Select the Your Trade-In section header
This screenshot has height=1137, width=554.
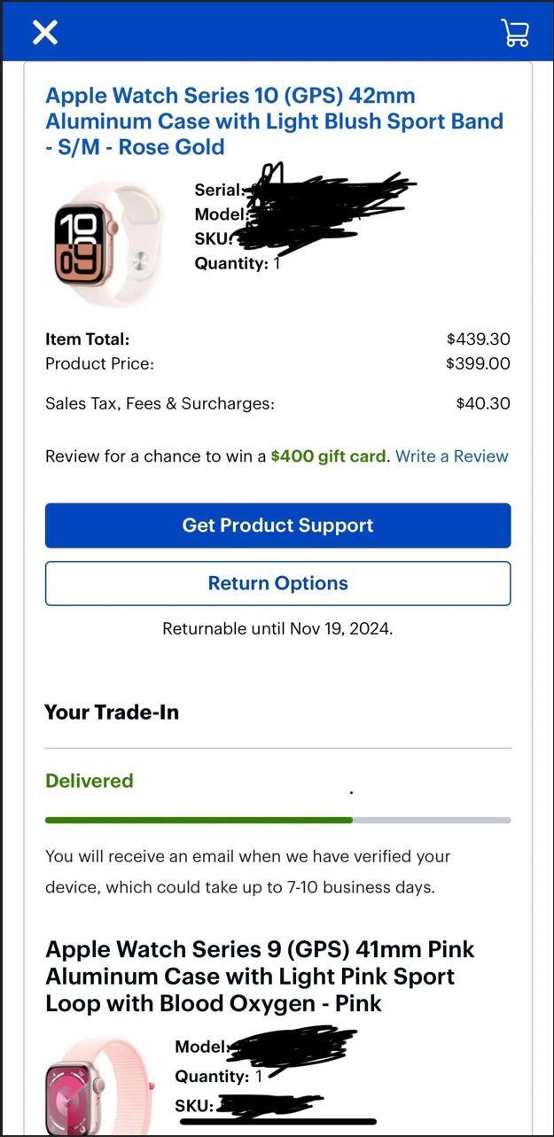pyautogui.click(x=113, y=711)
